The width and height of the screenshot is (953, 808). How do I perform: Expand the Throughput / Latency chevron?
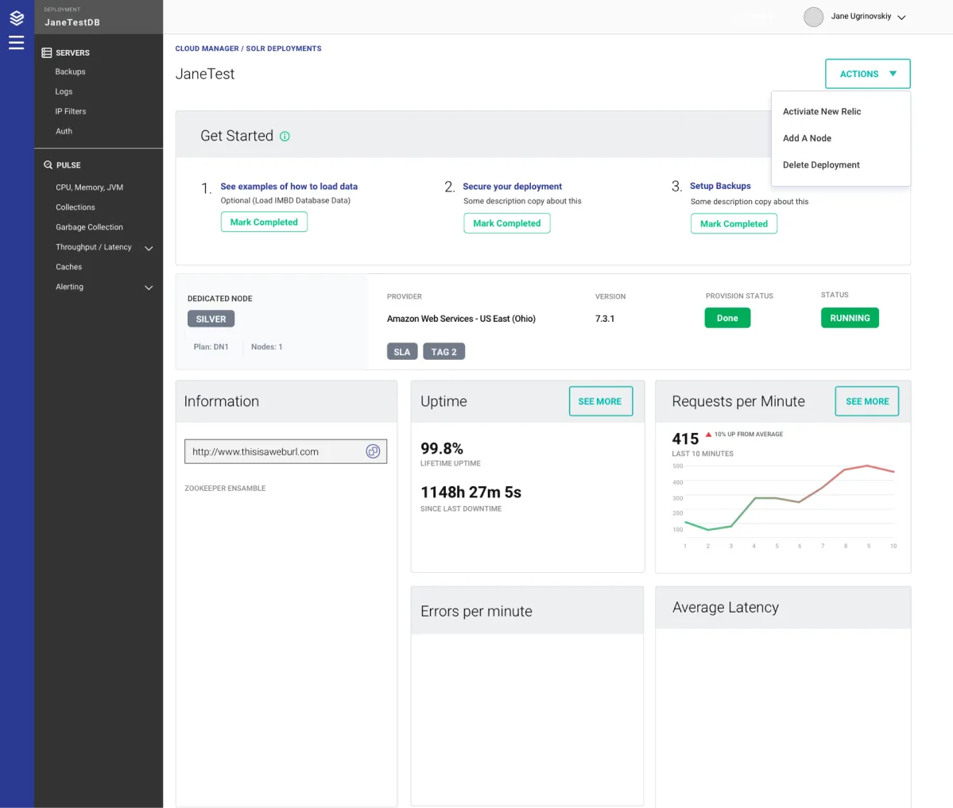(x=149, y=248)
